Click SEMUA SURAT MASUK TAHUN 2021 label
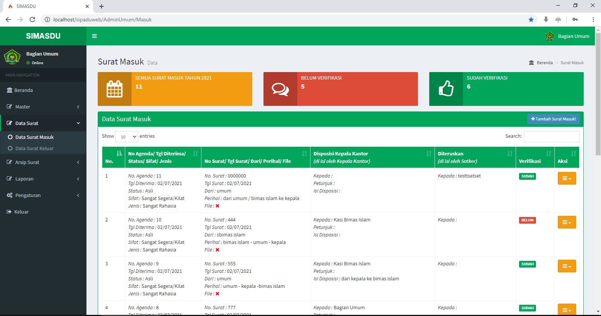601x316 pixels. point(173,78)
